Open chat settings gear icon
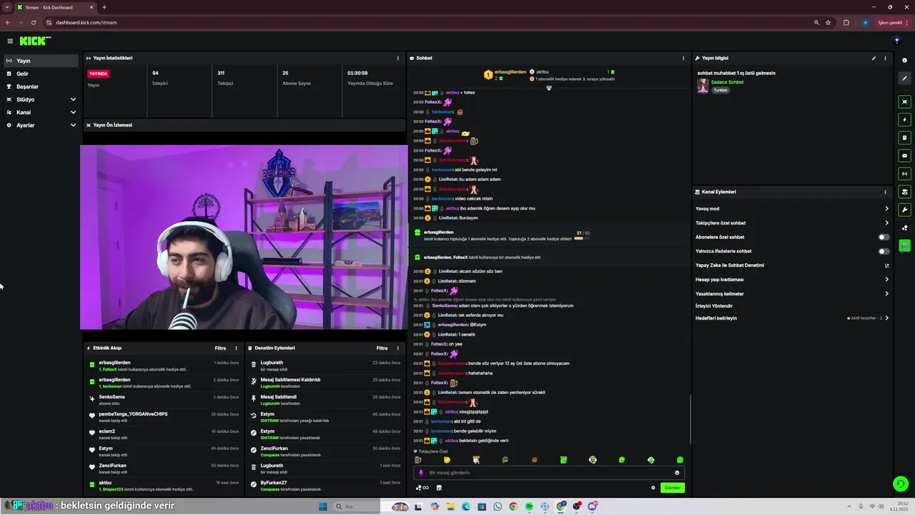Image resolution: width=915 pixels, height=515 pixels. (x=653, y=488)
